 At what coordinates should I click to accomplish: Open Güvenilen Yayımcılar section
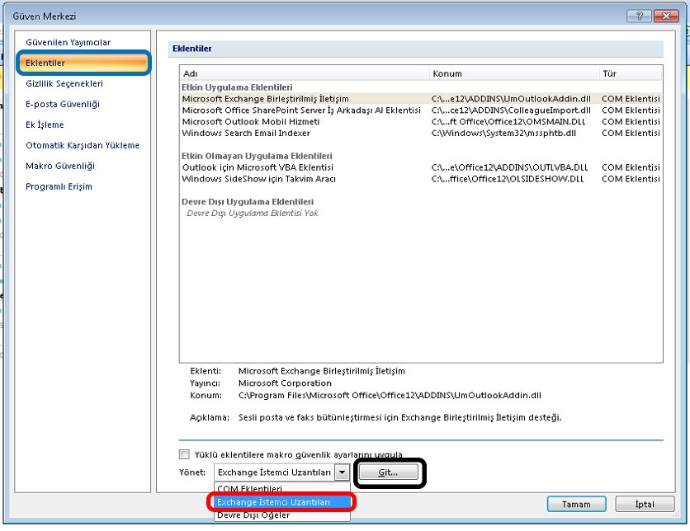pyautogui.click(x=69, y=43)
